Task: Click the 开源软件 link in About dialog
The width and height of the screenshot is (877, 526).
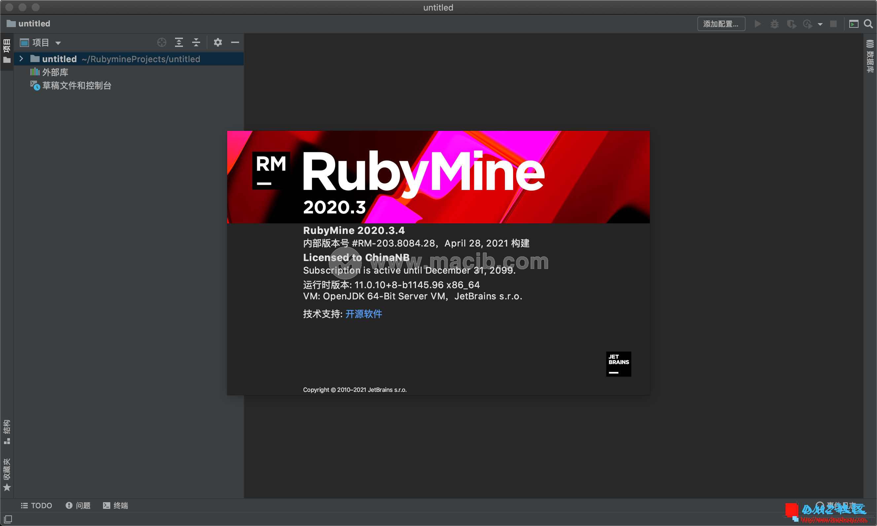Action: pos(364,314)
